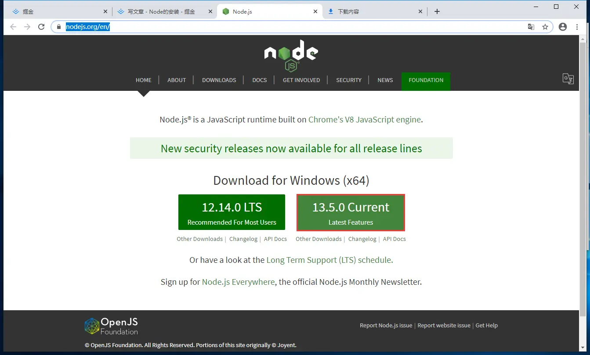Open API Docs under 12.14.0 LTS
590x355 pixels.
click(x=275, y=239)
